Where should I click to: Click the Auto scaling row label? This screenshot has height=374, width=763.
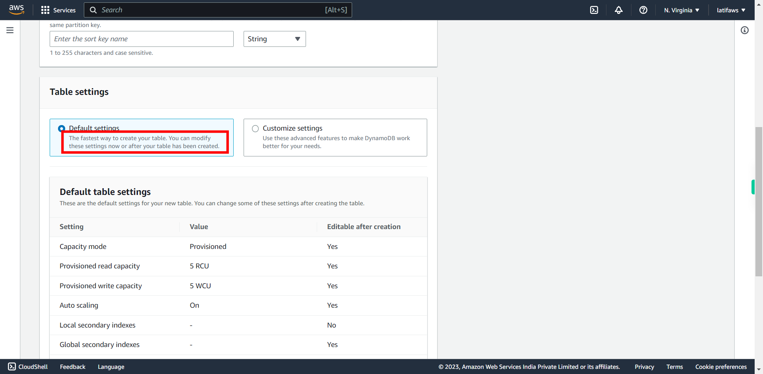79,305
